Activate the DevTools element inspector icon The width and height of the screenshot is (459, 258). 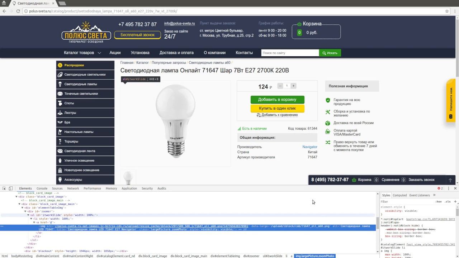click(x=4, y=188)
